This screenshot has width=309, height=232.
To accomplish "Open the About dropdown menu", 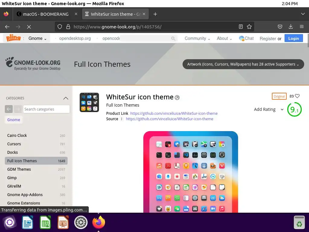I will pos(224,38).
